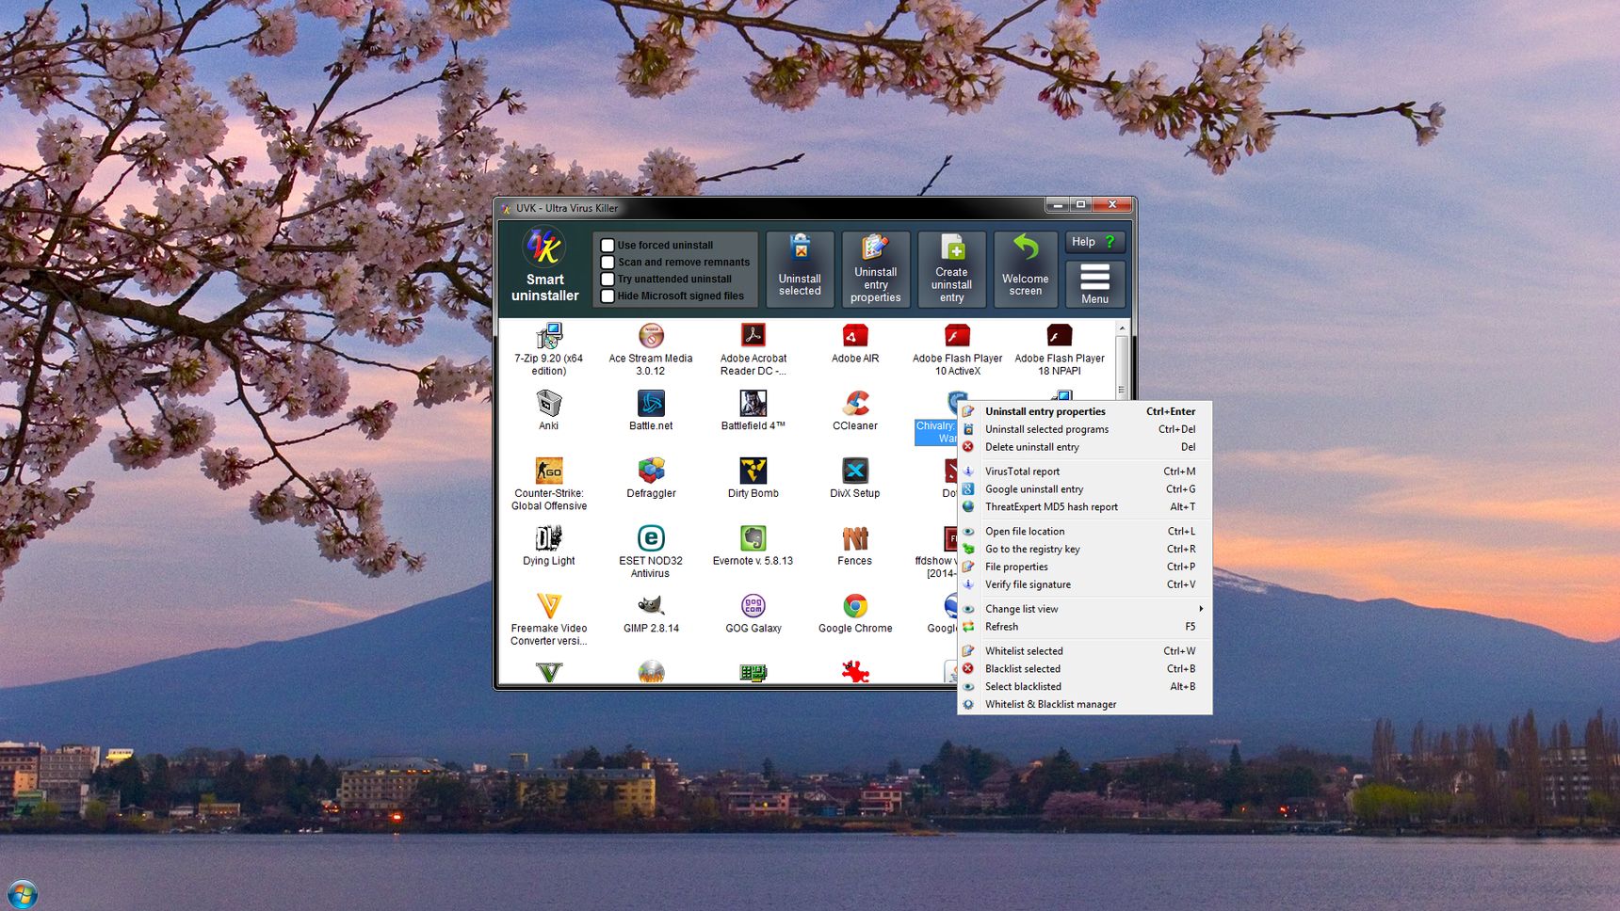Click the 7-Zip 9.20 program icon
The height and width of the screenshot is (911, 1620).
(x=549, y=336)
